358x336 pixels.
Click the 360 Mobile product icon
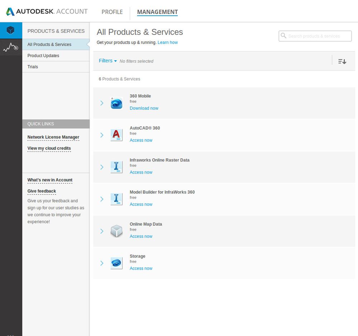116,103
